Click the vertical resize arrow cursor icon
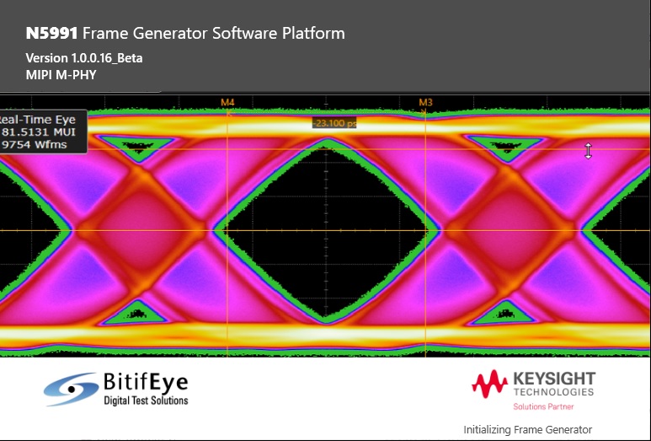This screenshot has width=651, height=441. point(588,151)
